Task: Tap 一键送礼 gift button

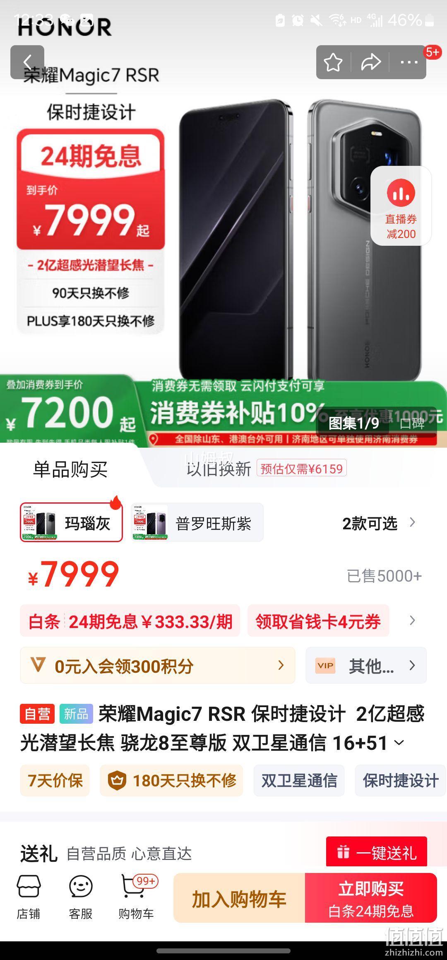Action: (377, 852)
